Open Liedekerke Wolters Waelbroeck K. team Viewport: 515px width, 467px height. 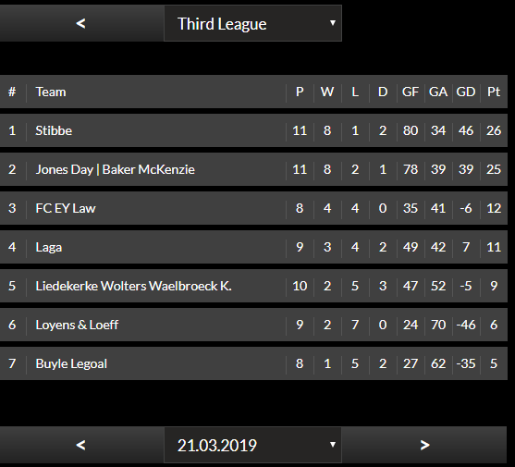pyautogui.click(x=133, y=286)
